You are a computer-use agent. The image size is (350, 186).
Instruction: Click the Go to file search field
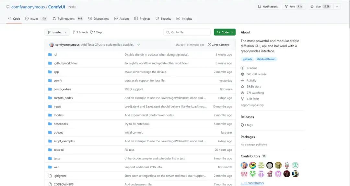tap(187, 32)
